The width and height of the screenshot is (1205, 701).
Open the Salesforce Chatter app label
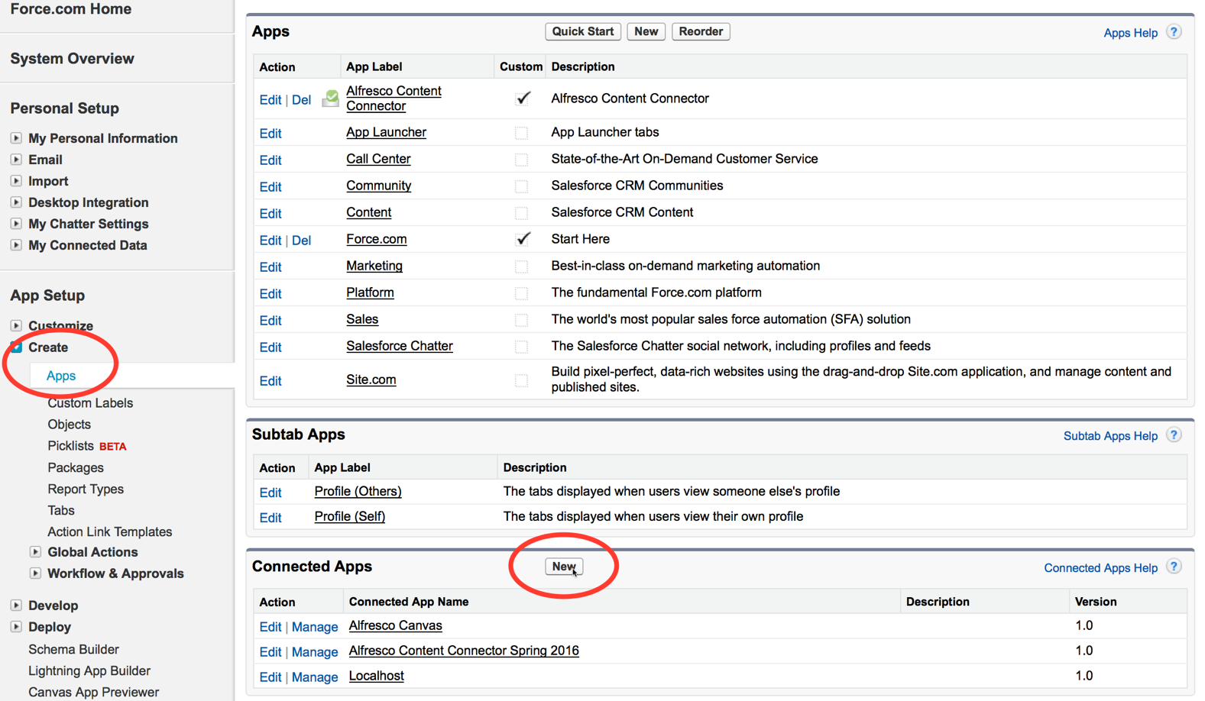pyautogui.click(x=400, y=346)
